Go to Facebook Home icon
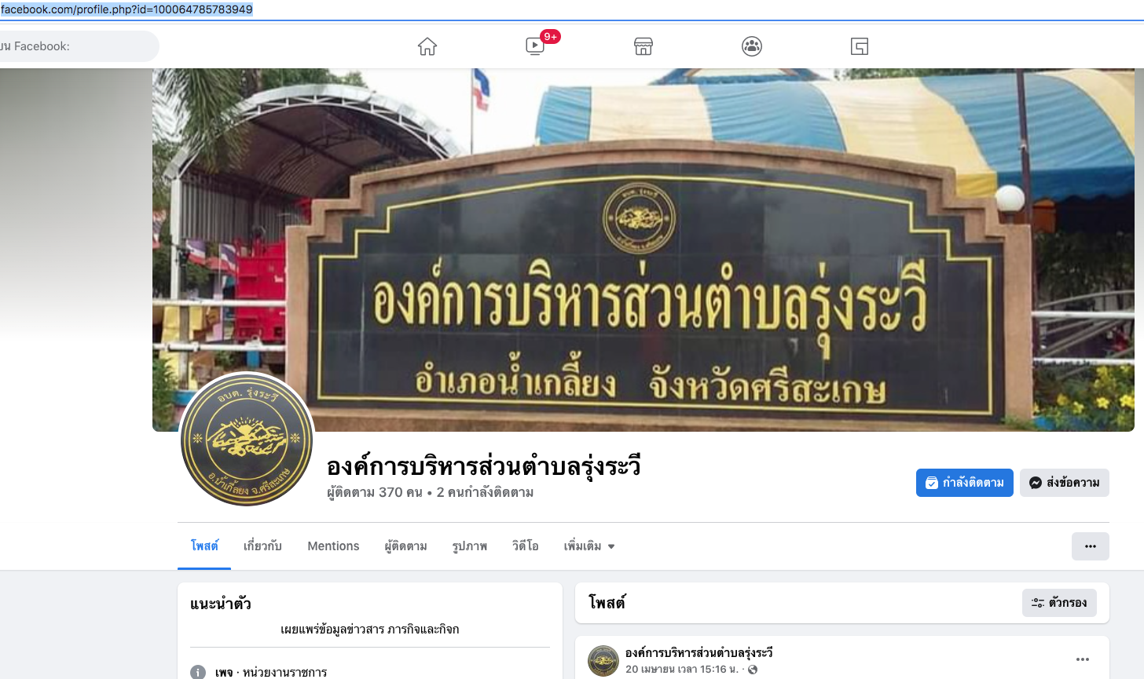Image resolution: width=1144 pixels, height=679 pixels. pyautogui.click(x=427, y=47)
